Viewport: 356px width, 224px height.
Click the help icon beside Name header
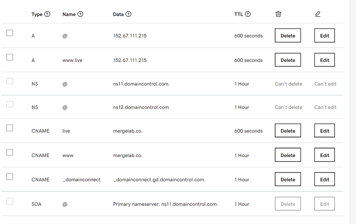pos(80,14)
